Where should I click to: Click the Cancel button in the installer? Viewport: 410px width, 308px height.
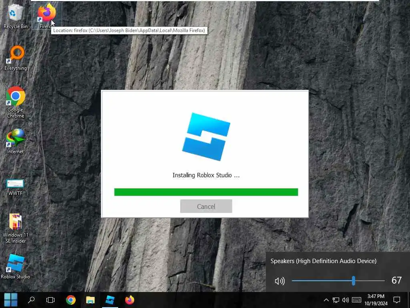pyautogui.click(x=206, y=207)
